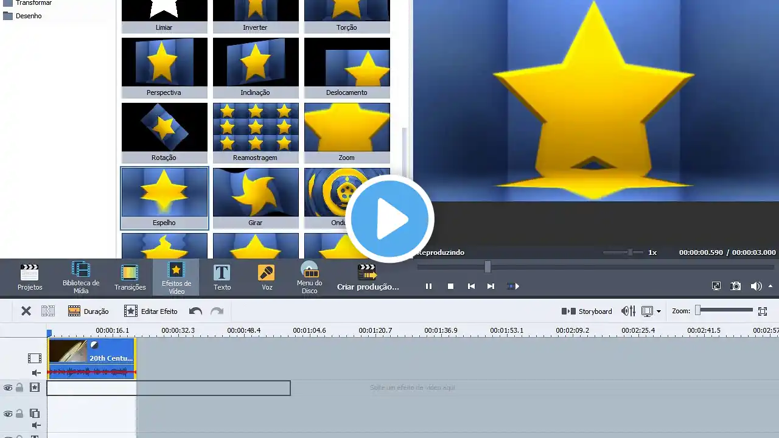
Task: Expand the dropdown arrow beside monitor icon
Action: click(658, 311)
